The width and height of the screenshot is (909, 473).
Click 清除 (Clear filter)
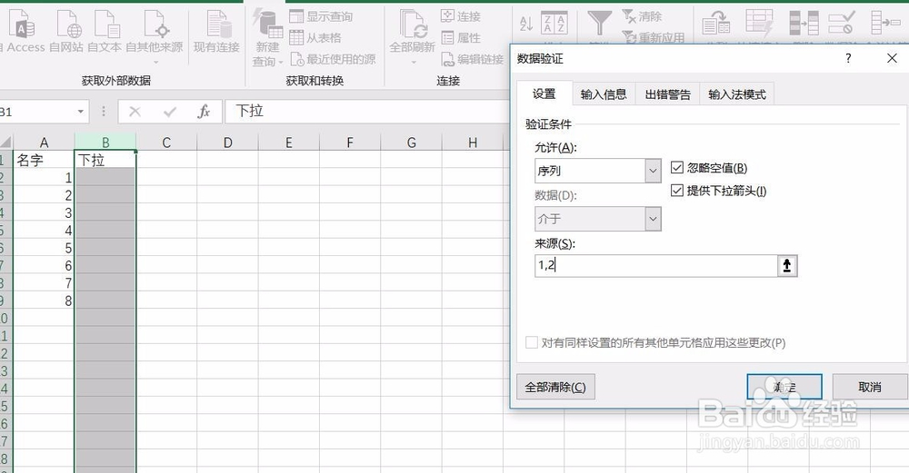point(642,16)
